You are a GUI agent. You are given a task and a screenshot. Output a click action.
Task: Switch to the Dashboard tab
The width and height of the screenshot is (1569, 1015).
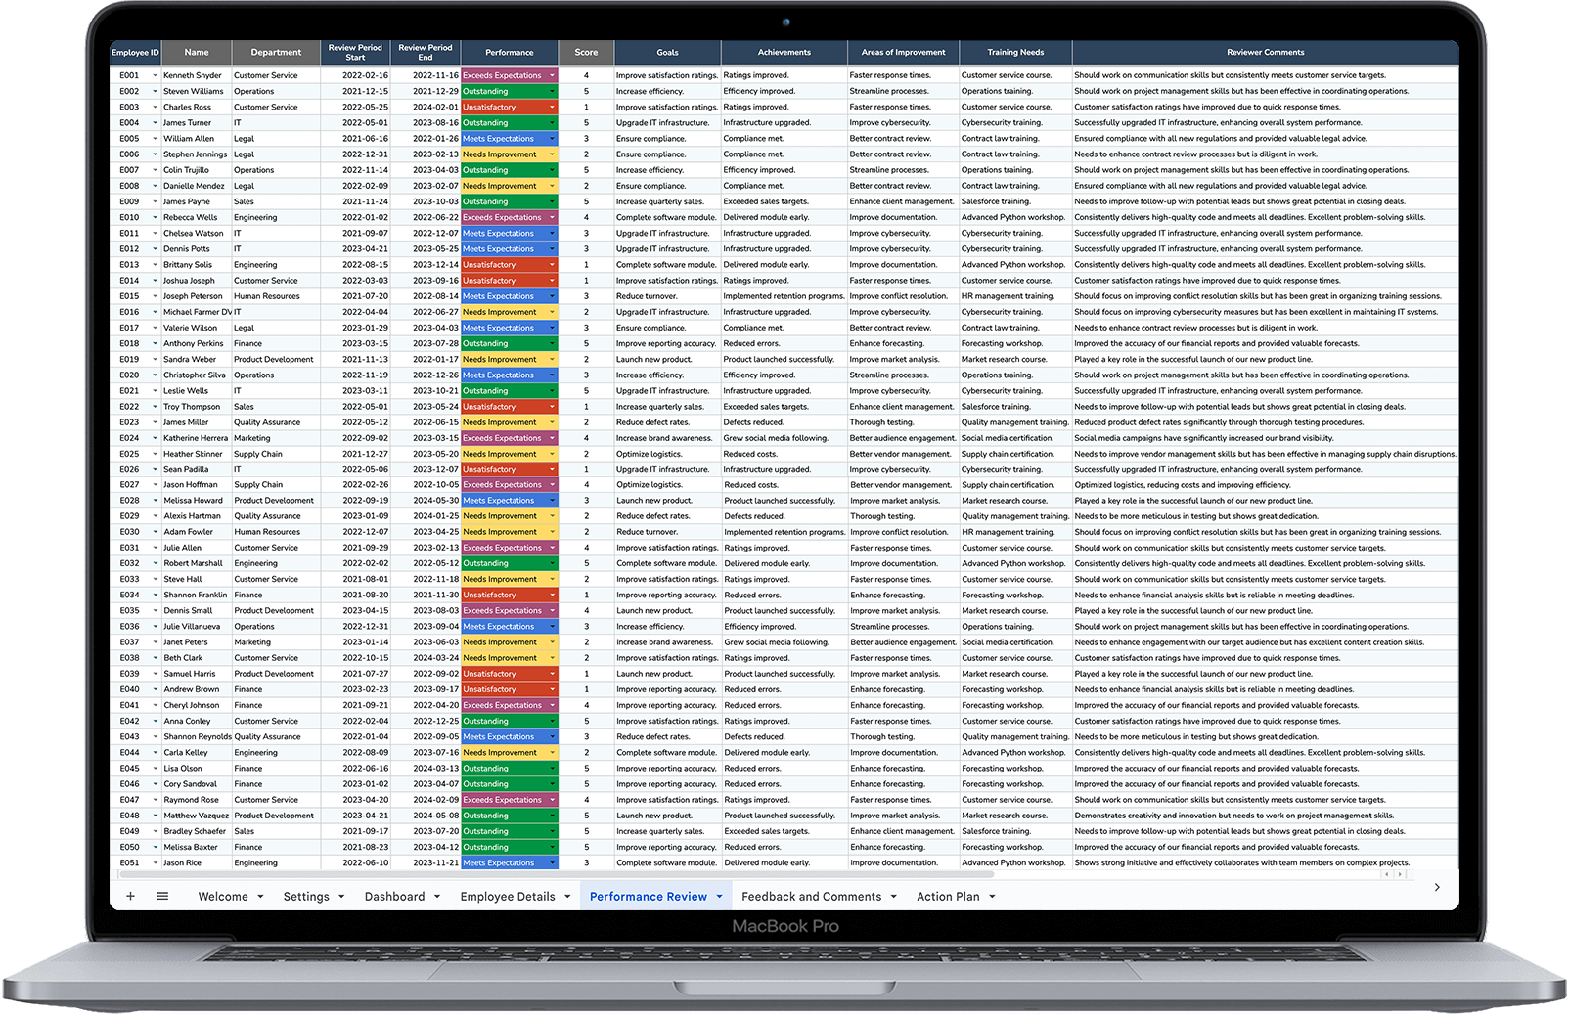pos(395,896)
